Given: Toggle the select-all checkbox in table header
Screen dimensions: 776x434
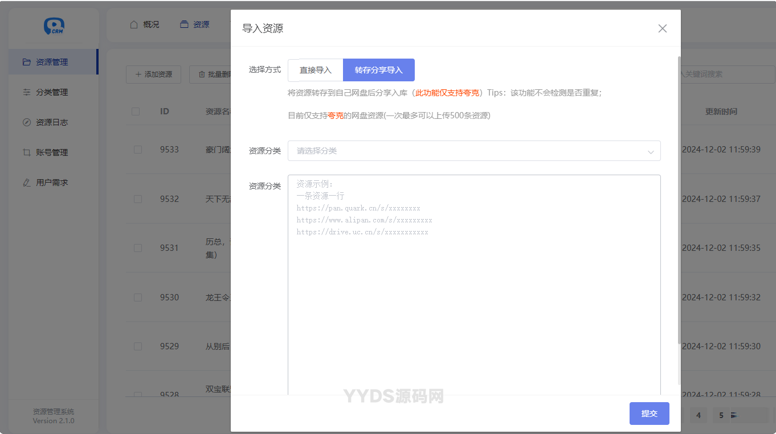Looking at the screenshot, I should (136, 111).
